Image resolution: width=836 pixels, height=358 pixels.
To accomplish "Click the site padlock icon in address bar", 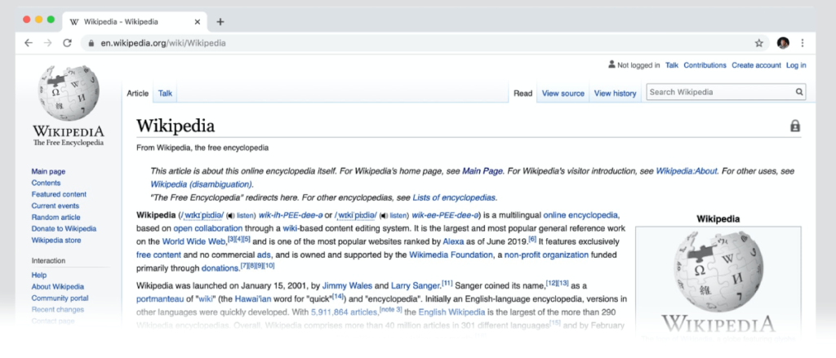I will click(x=91, y=43).
